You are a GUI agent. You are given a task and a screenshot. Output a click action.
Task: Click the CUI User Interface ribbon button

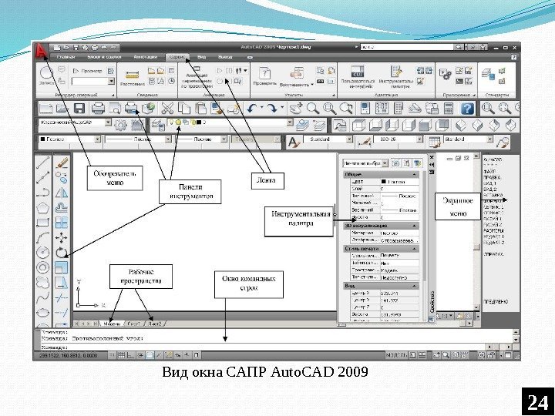click(x=357, y=76)
